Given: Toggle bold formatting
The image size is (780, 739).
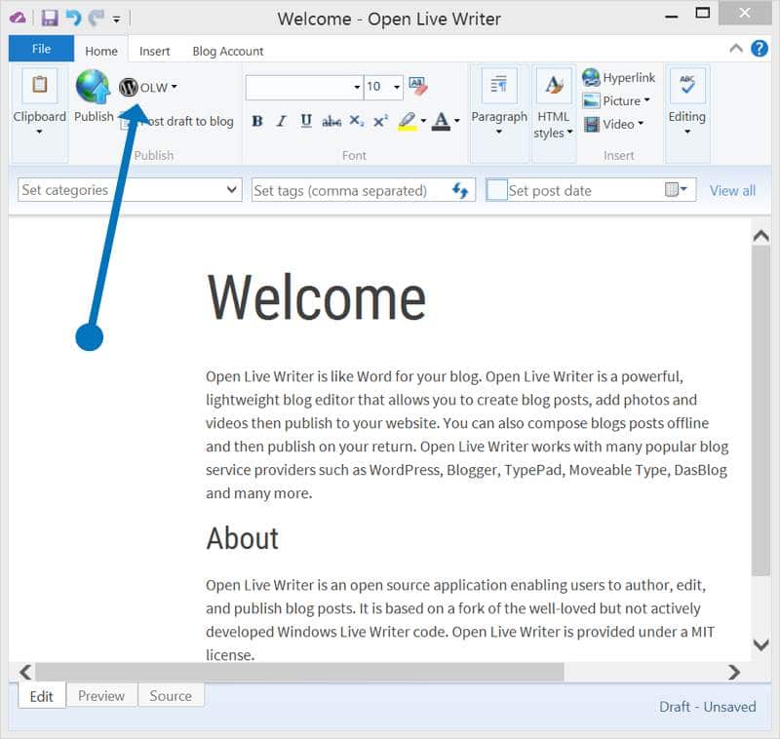Looking at the screenshot, I should (x=257, y=121).
